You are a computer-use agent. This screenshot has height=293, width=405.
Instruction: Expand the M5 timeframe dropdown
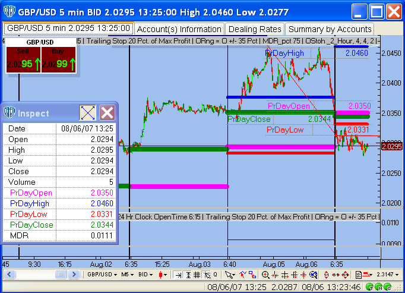(x=127, y=275)
